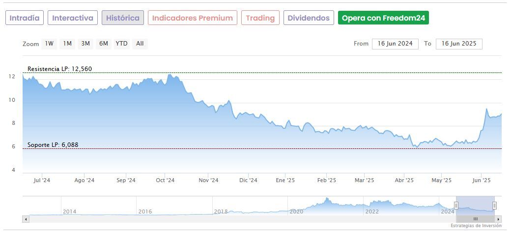
Task: Go to the Trading tab
Action: pos(260,18)
